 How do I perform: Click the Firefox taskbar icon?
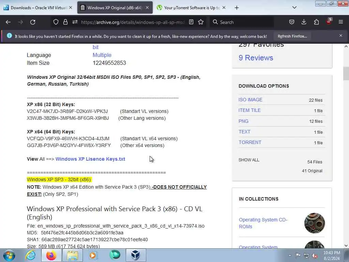(x=51, y=255)
